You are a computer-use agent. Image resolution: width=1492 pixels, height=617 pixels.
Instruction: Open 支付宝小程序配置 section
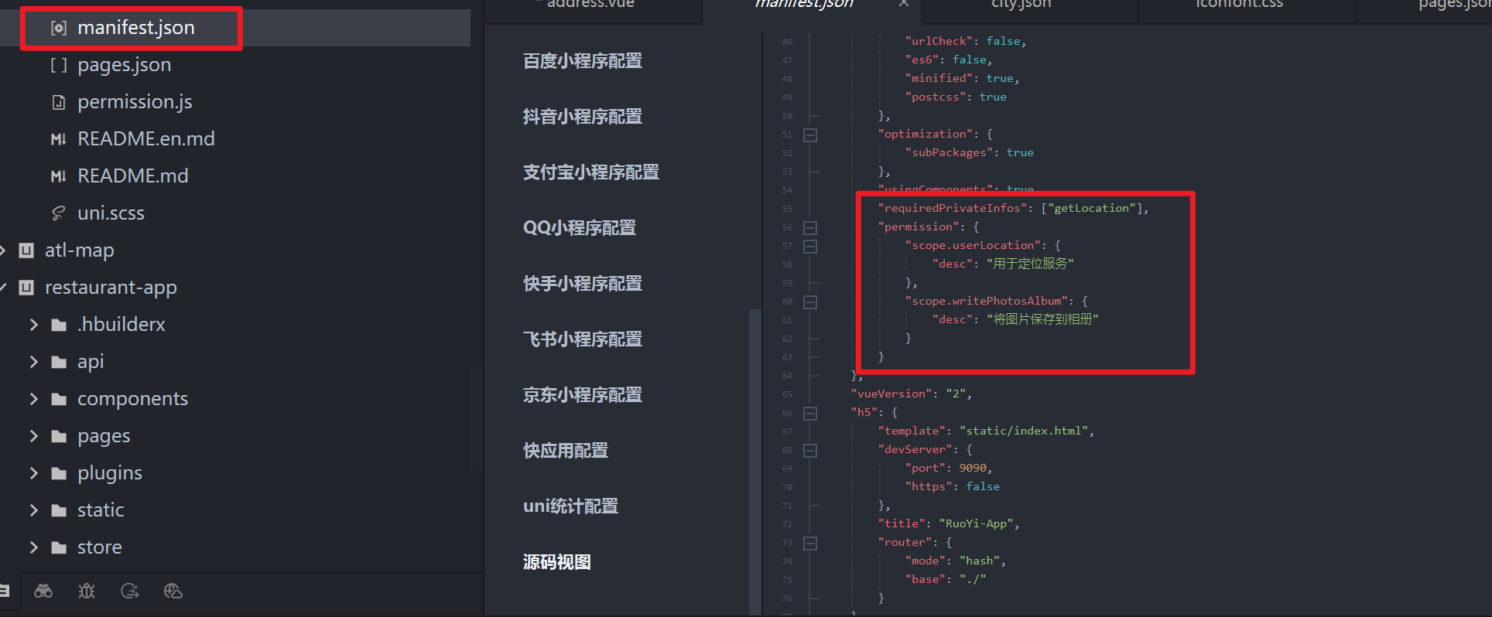coord(591,172)
